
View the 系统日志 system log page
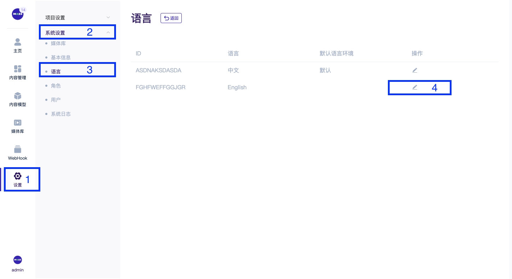pyautogui.click(x=60, y=114)
